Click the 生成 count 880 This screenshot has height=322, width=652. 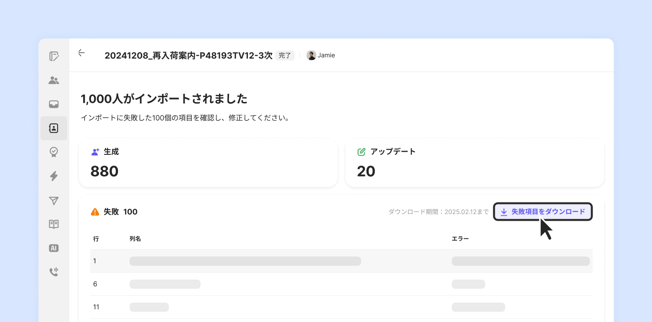[x=104, y=171]
